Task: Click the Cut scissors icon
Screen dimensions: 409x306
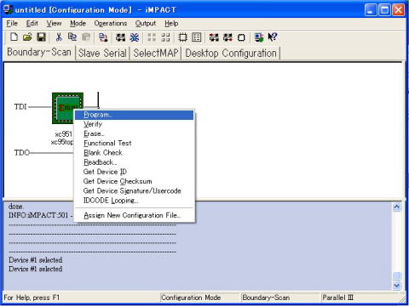Action: coord(59,37)
